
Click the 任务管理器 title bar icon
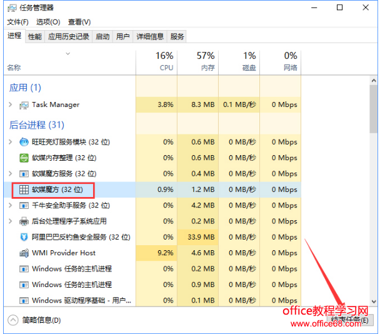coord(12,8)
